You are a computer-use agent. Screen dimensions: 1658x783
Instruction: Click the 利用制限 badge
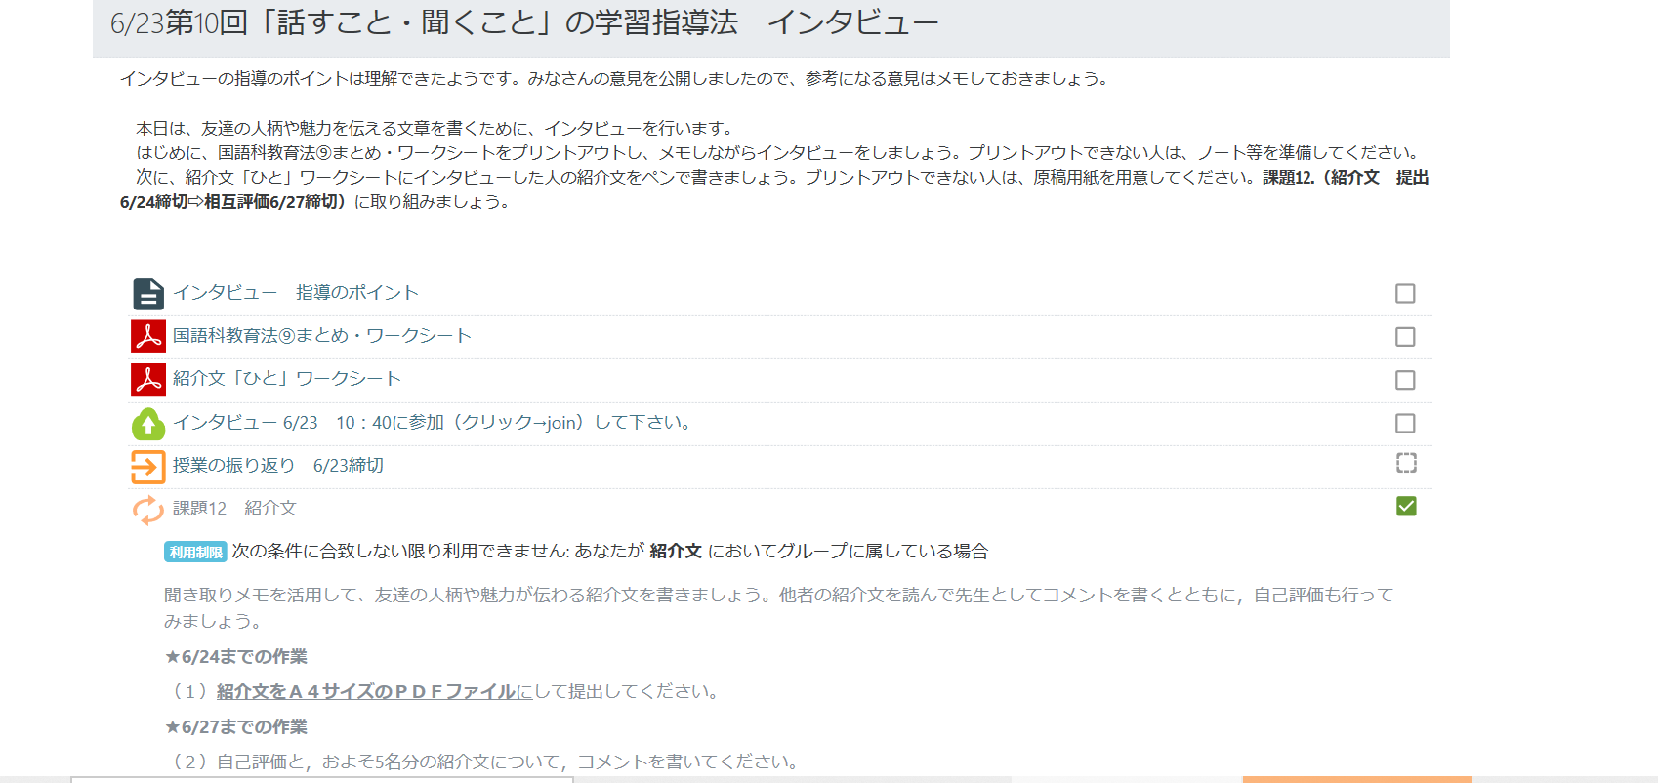[195, 552]
